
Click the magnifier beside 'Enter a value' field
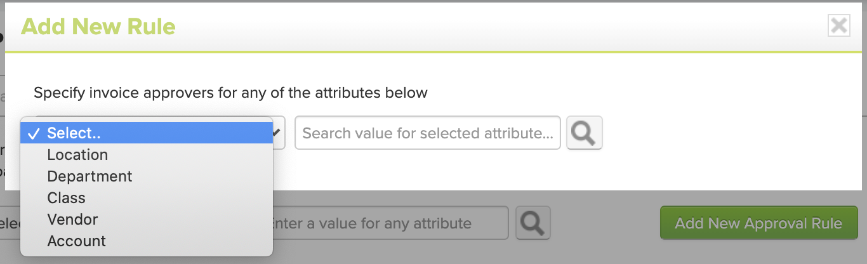(x=533, y=223)
